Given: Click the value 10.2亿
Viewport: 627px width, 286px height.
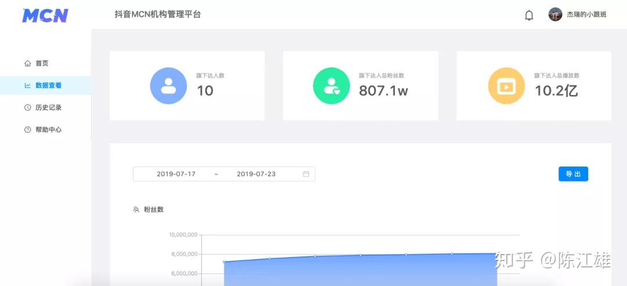Looking at the screenshot, I should 556,91.
